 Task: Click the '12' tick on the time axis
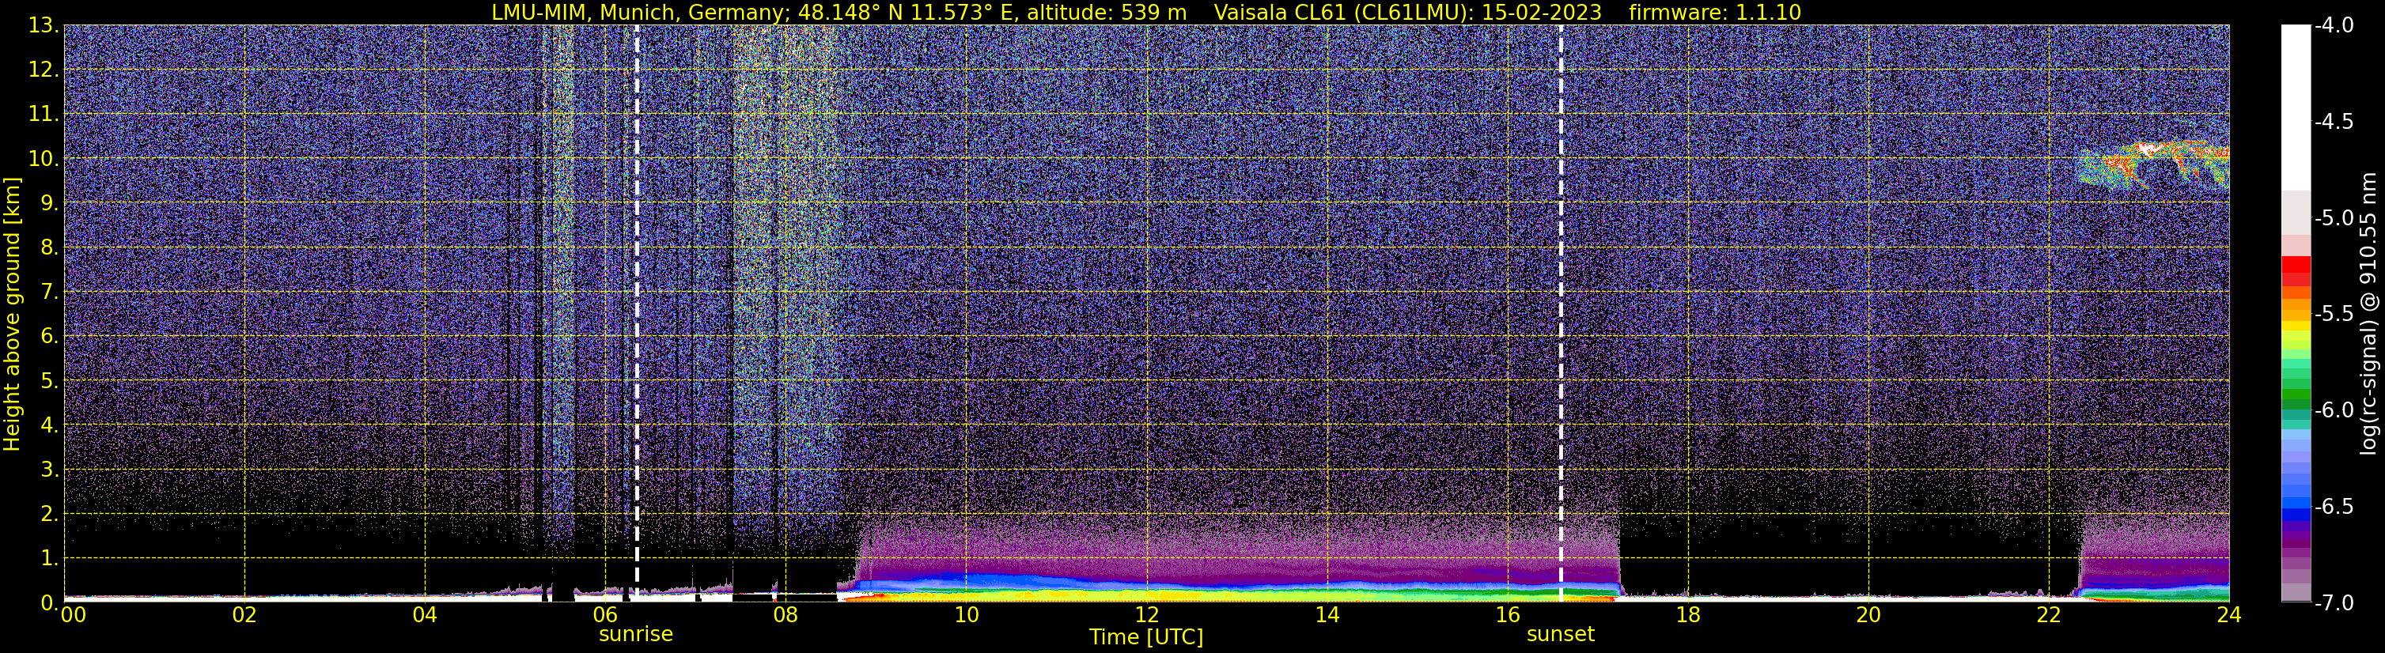[1146, 615]
